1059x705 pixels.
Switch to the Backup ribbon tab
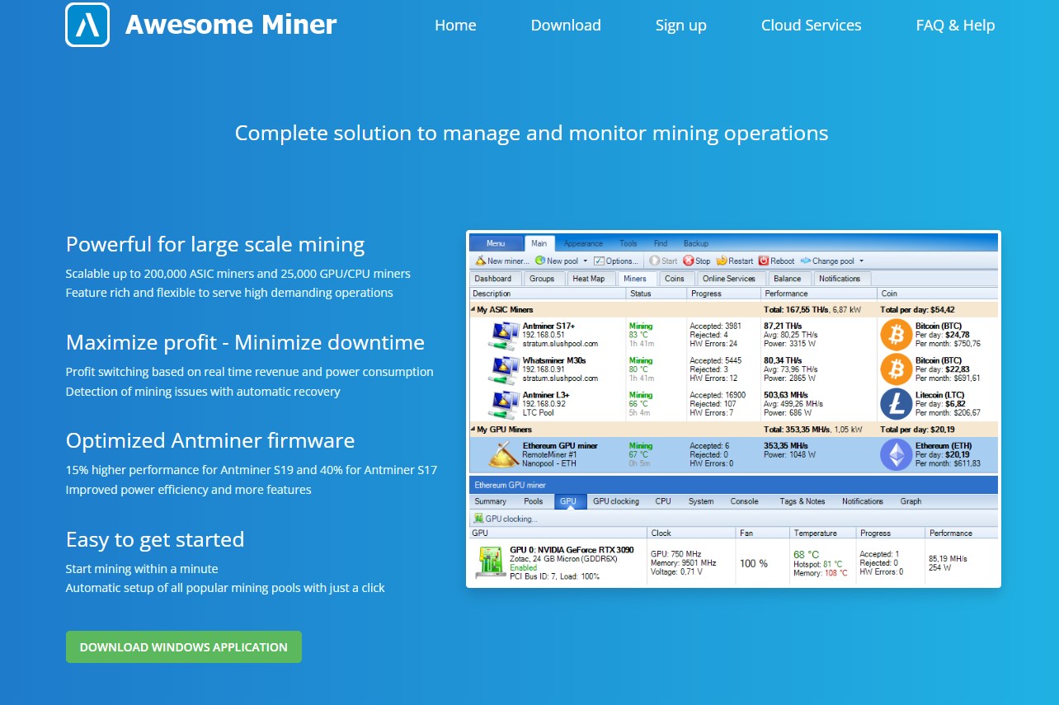tap(696, 243)
